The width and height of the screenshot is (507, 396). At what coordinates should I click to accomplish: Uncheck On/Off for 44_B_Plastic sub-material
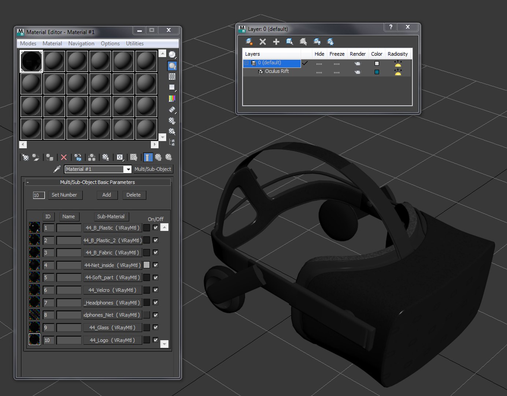pos(156,228)
